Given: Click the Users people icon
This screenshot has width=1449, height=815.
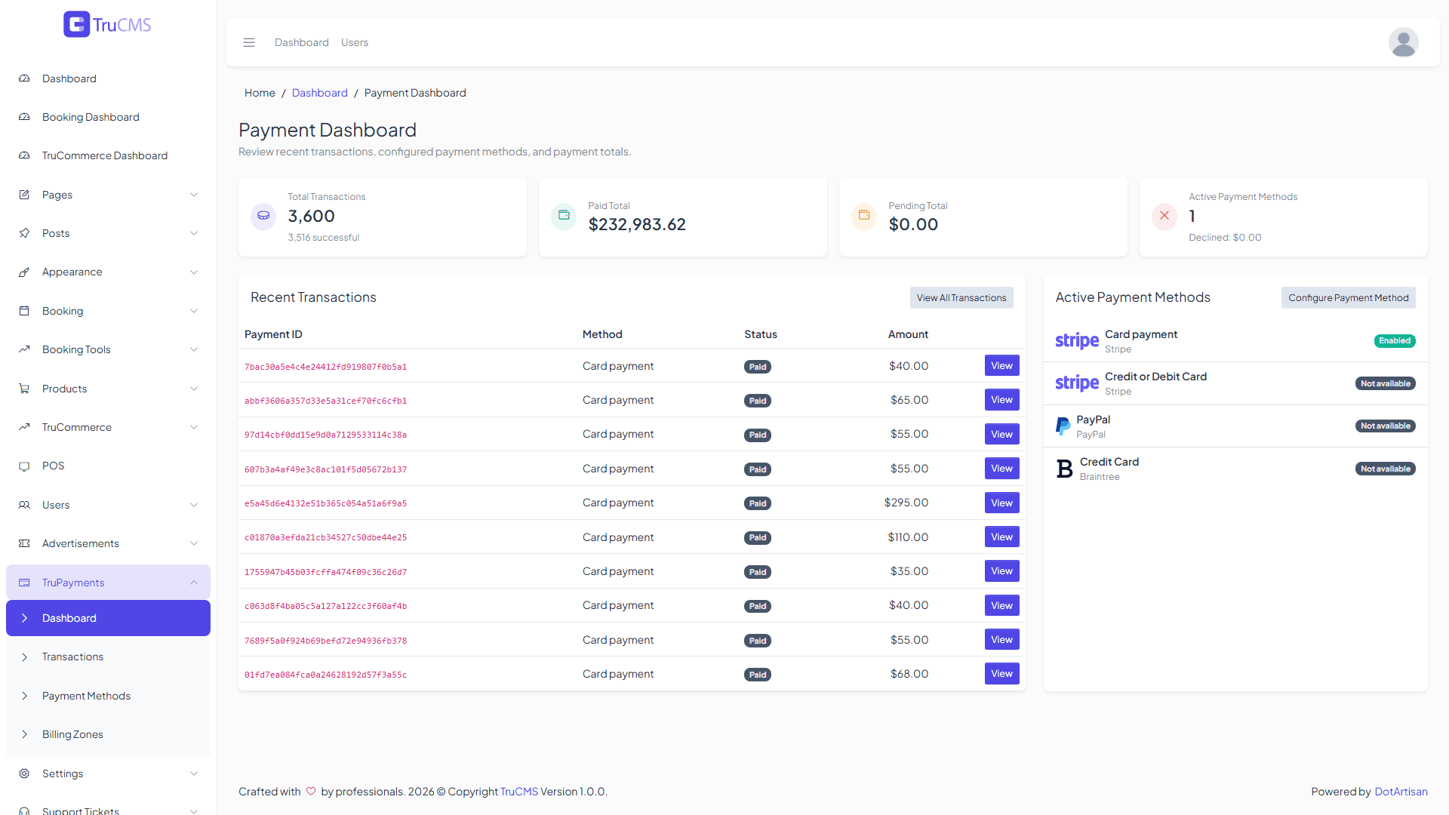Looking at the screenshot, I should (x=24, y=505).
